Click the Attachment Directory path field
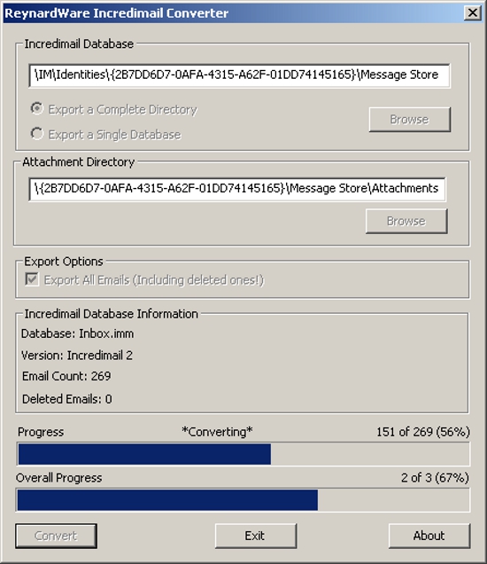This screenshot has height=564, width=487. (237, 189)
